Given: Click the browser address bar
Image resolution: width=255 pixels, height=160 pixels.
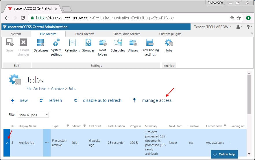Looking at the screenshot, I should 130,18.
